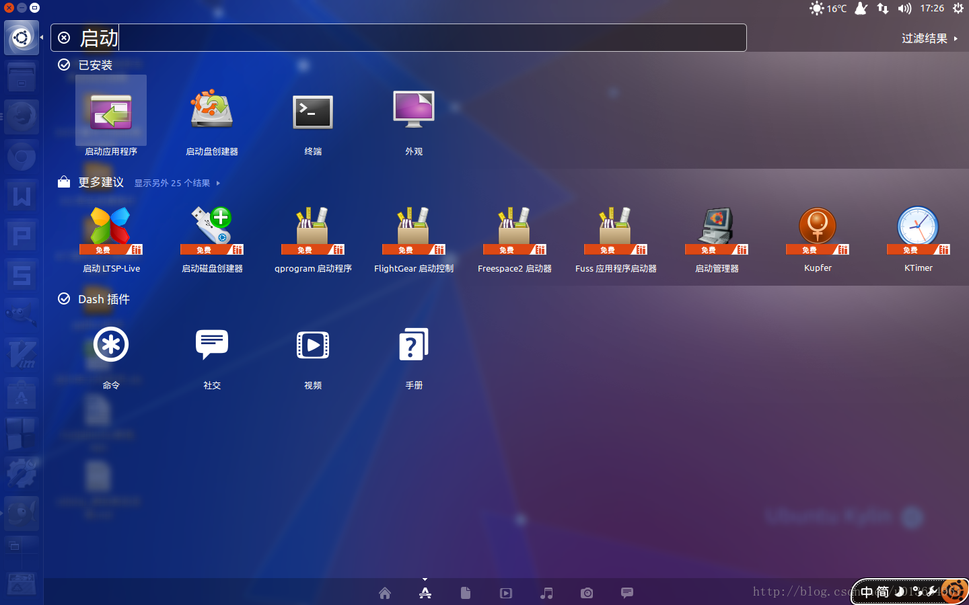Toggle 简 simplified Chinese mode
Viewport: 969px width, 605px height.
882,592
